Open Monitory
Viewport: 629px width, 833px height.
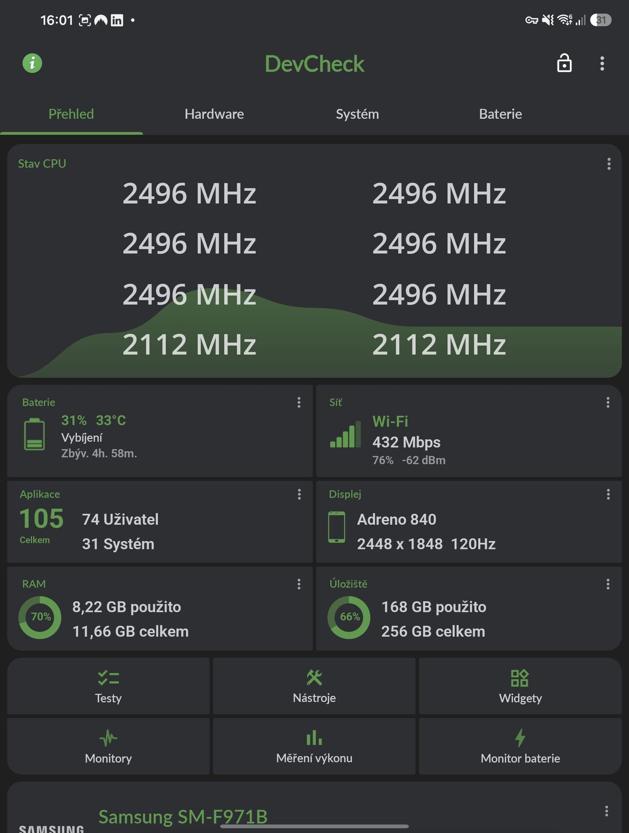tap(108, 746)
